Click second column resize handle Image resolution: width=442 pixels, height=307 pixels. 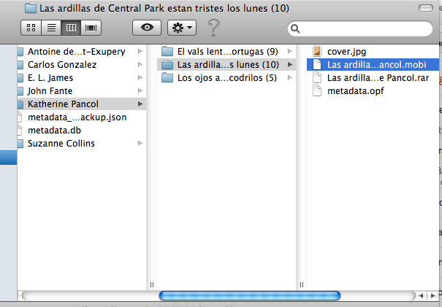(x=301, y=285)
